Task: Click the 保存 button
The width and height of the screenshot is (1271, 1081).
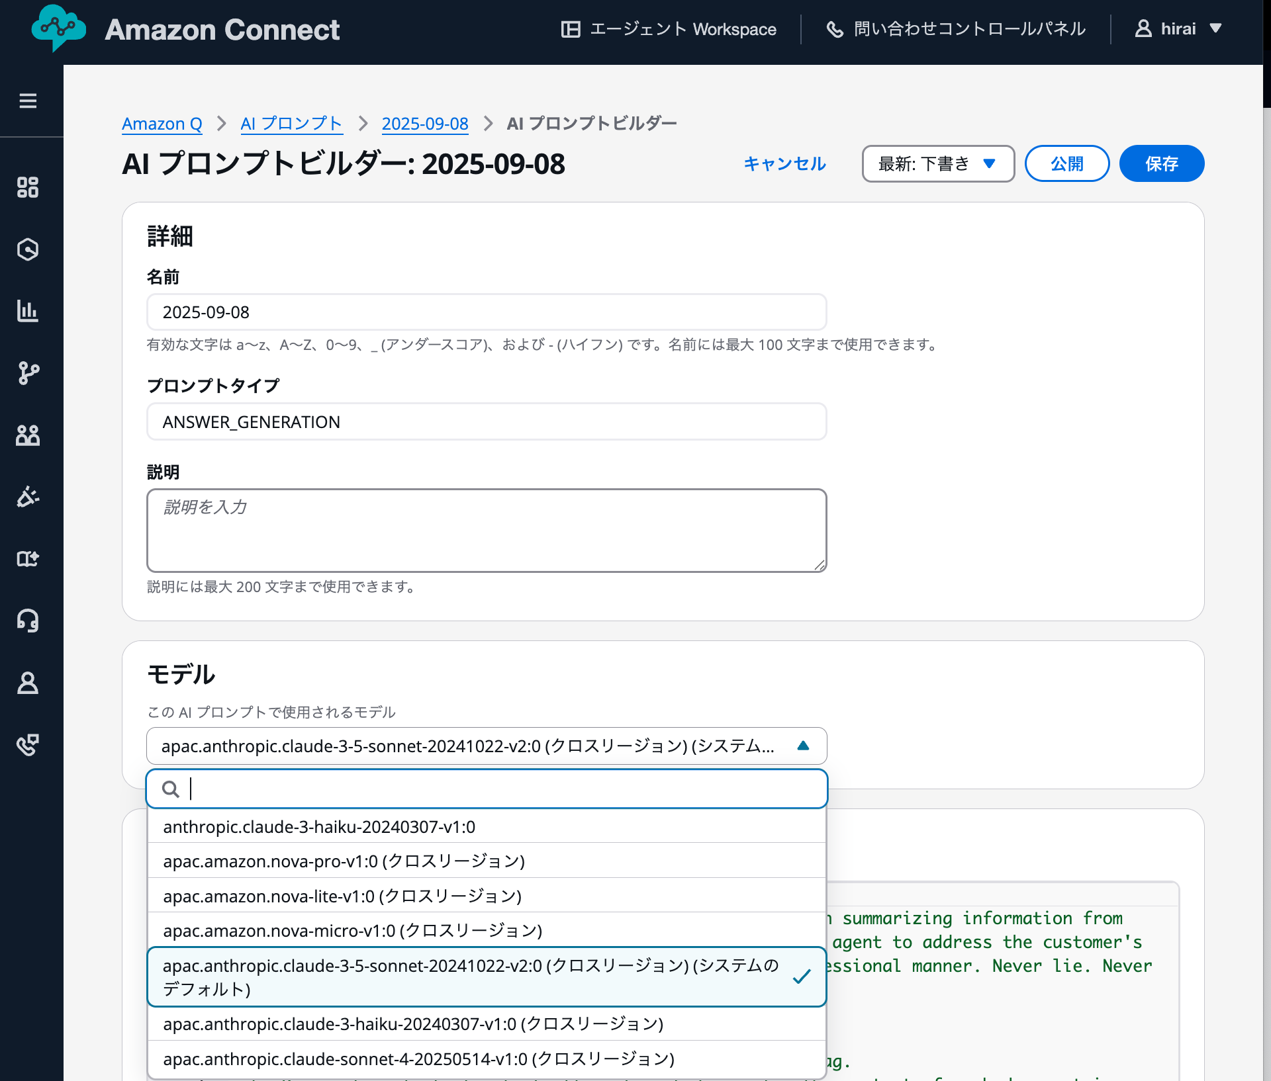Action: pyautogui.click(x=1162, y=163)
